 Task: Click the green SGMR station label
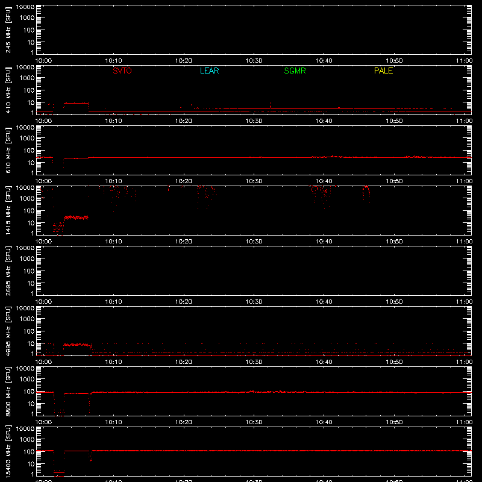point(295,70)
